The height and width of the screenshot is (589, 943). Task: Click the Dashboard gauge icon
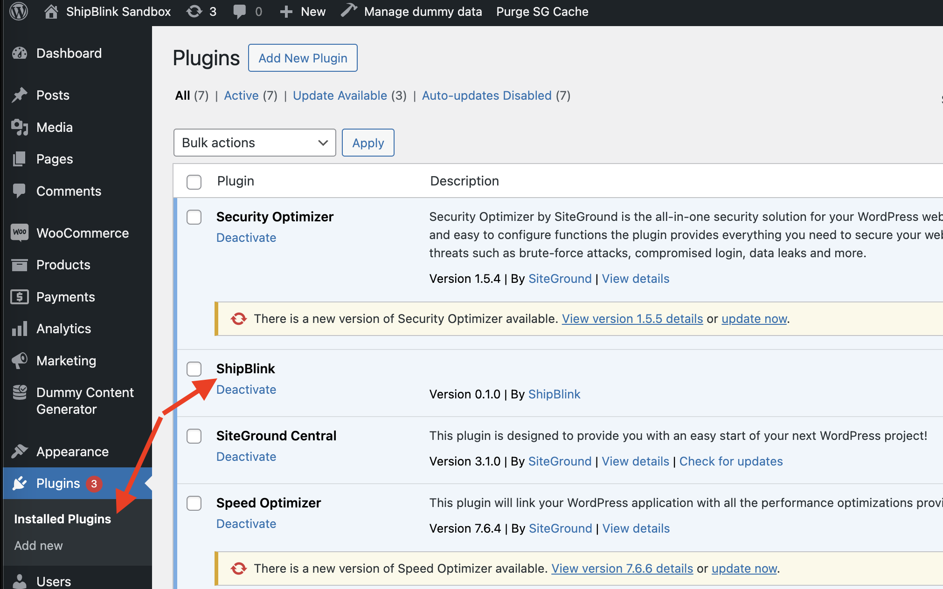pyautogui.click(x=20, y=53)
